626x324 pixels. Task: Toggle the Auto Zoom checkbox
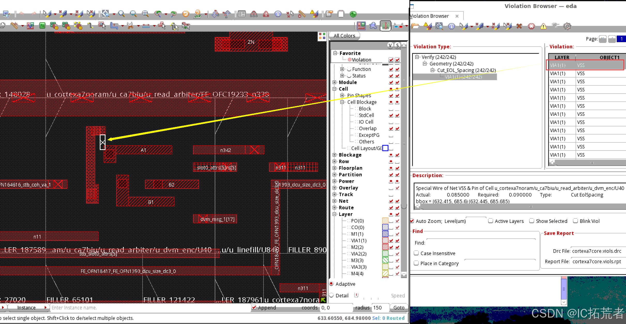(412, 221)
